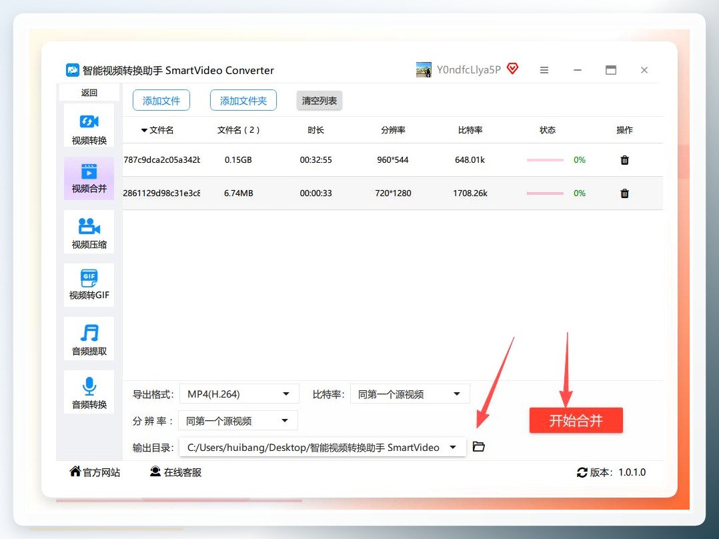Click the 比特率 column header

(x=470, y=130)
